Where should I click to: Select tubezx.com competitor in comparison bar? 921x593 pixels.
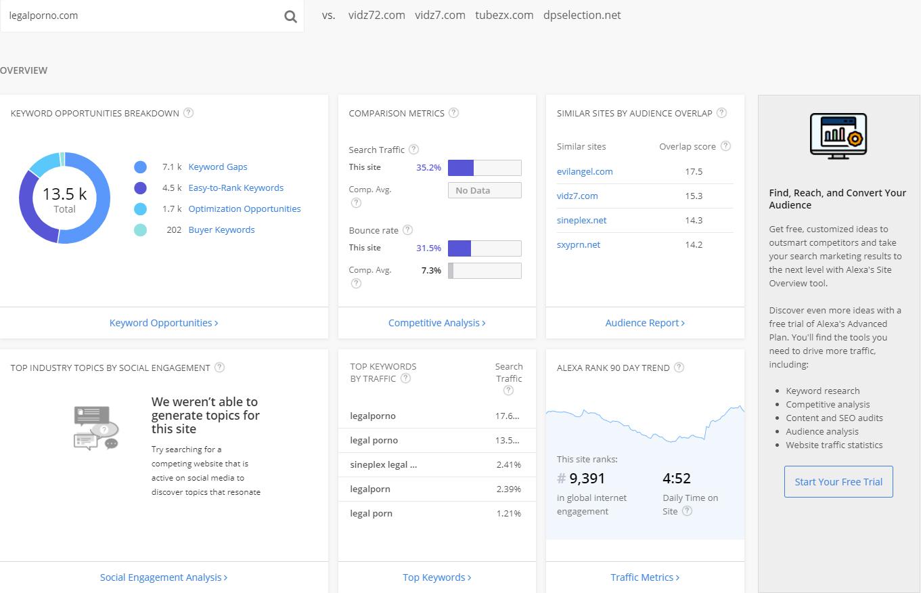[504, 15]
